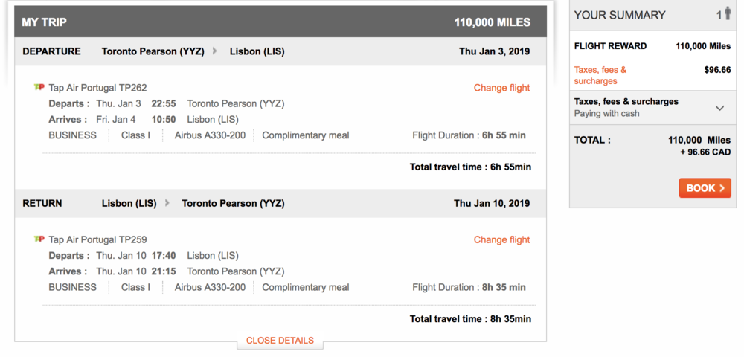Select the Departure section header
This screenshot has width=744, height=357.
[x=52, y=51]
